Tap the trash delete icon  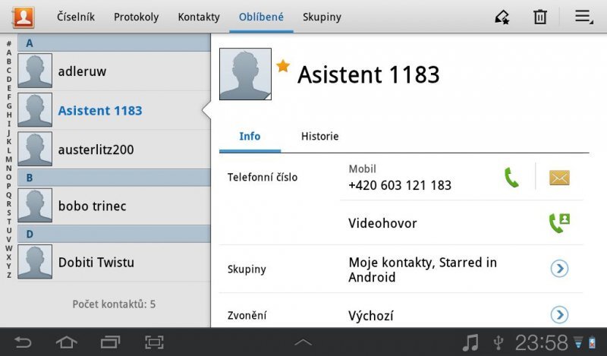[x=540, y=17]
